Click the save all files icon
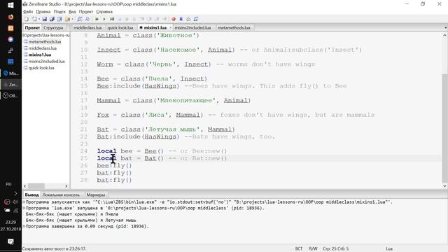 52,19
